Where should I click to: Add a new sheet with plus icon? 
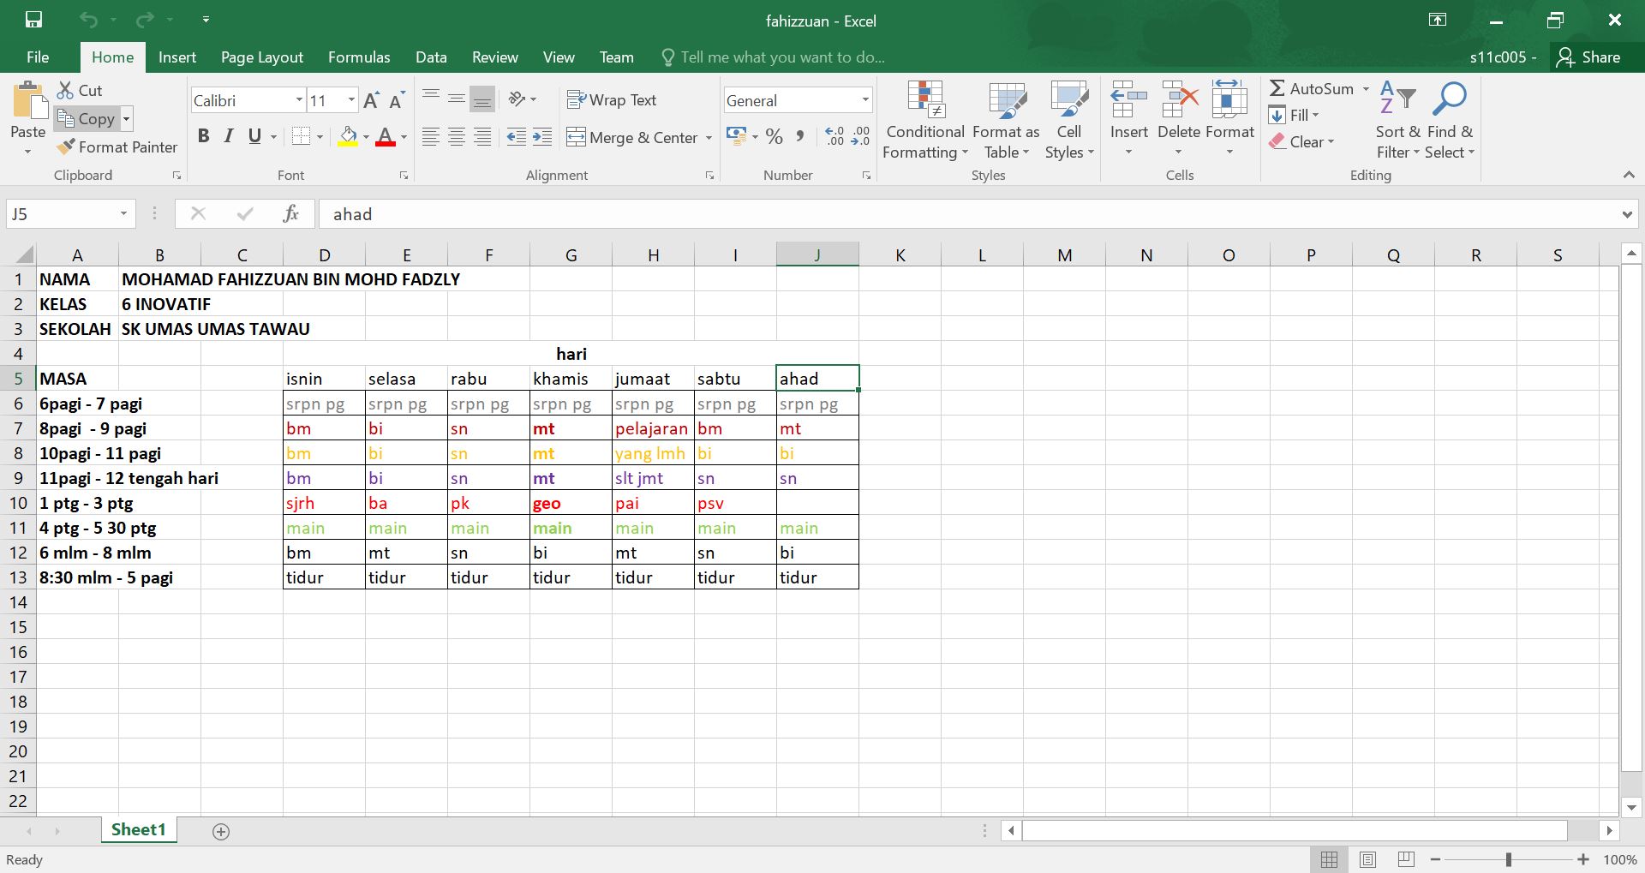(221, 831)
